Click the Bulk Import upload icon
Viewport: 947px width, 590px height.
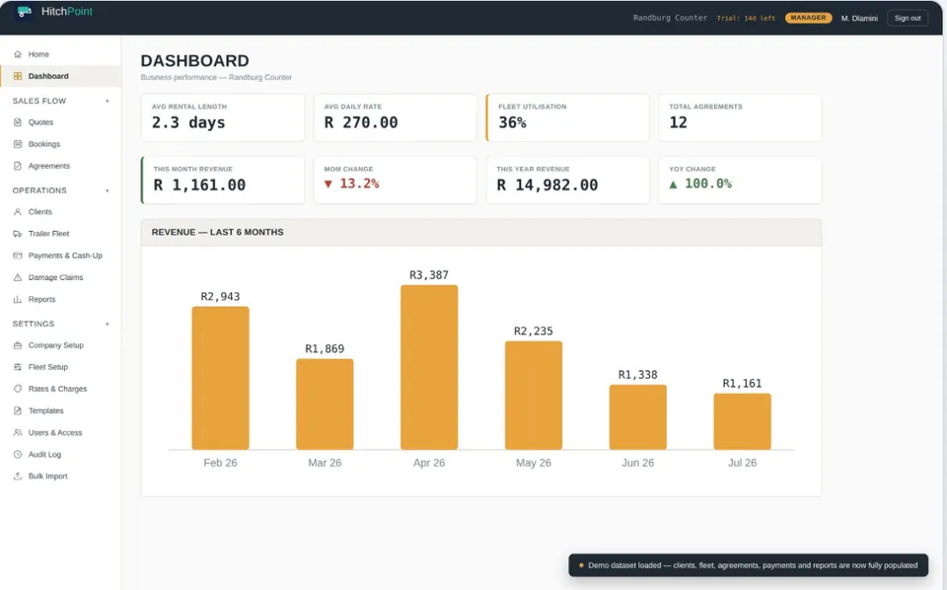[18, 476]
